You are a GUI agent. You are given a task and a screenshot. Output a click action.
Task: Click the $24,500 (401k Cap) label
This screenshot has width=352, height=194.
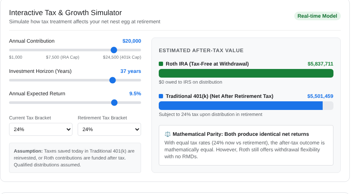click(x=122, y=57)
